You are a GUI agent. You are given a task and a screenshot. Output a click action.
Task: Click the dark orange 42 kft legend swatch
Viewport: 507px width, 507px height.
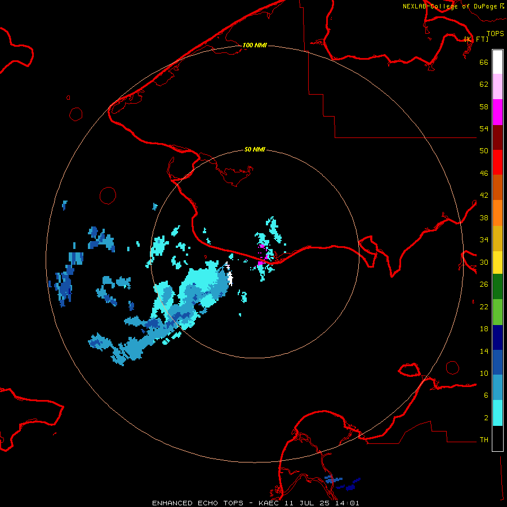497,187
